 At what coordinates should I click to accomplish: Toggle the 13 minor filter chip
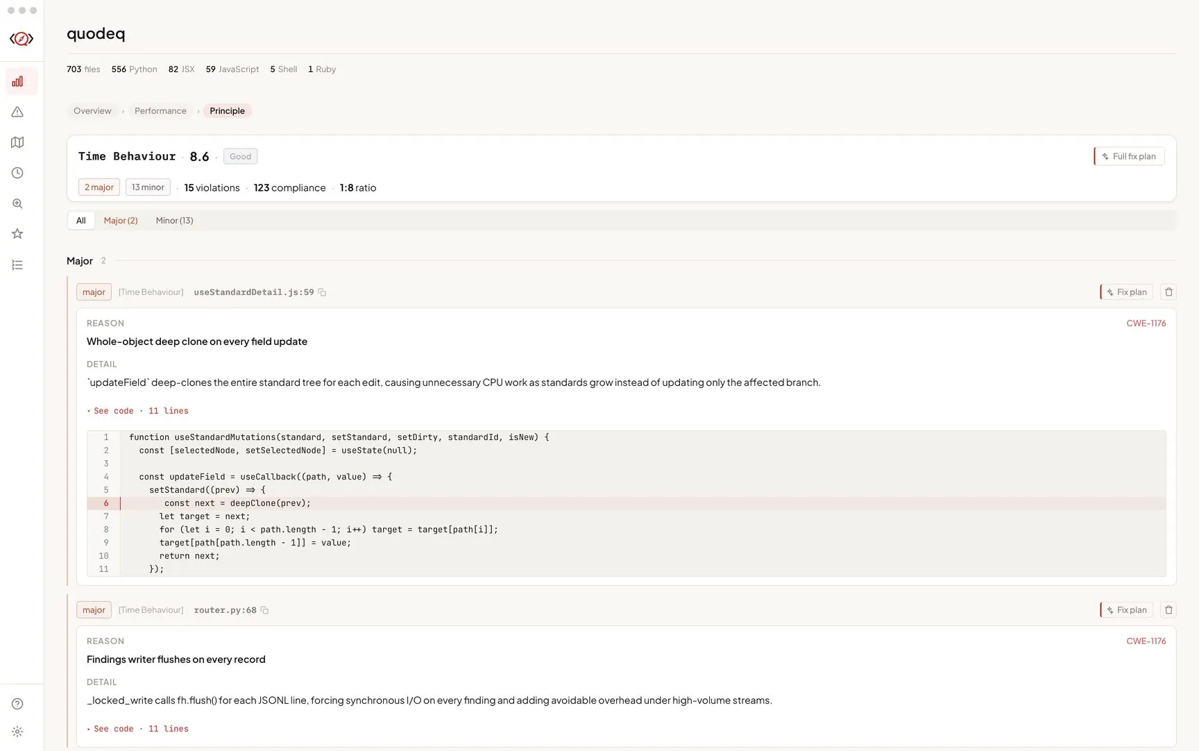tap(148, 187)
